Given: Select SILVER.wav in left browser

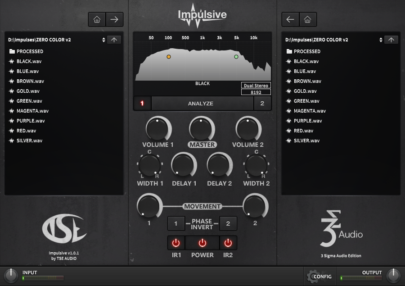Looking at the screenshot, I should (25, 141).
